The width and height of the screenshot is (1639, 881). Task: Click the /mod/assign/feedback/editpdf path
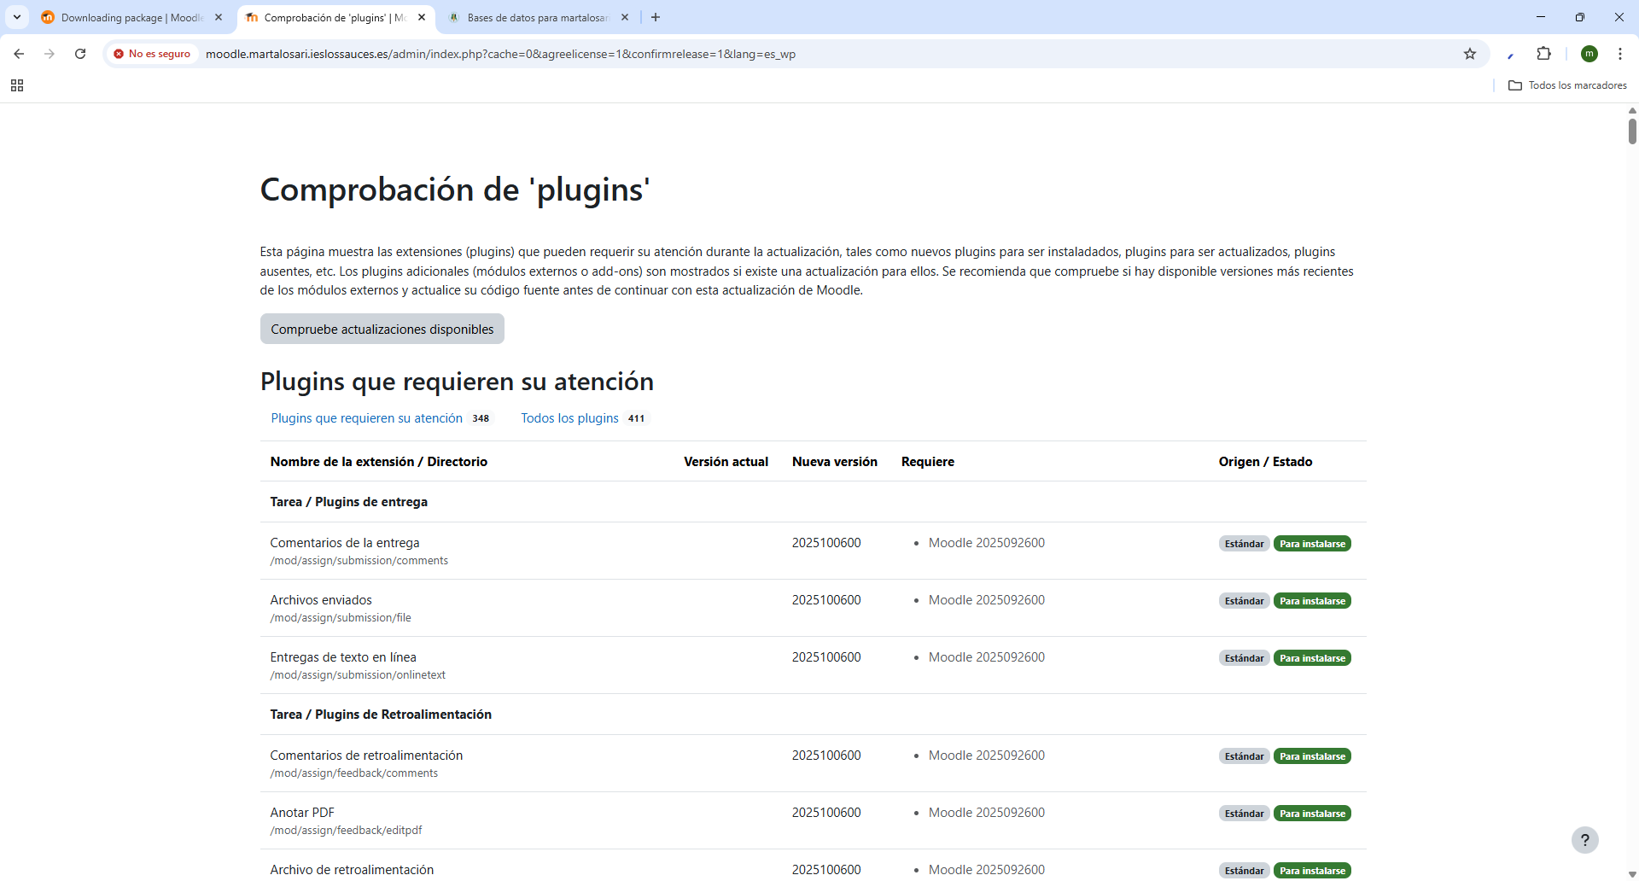(346, 831)
